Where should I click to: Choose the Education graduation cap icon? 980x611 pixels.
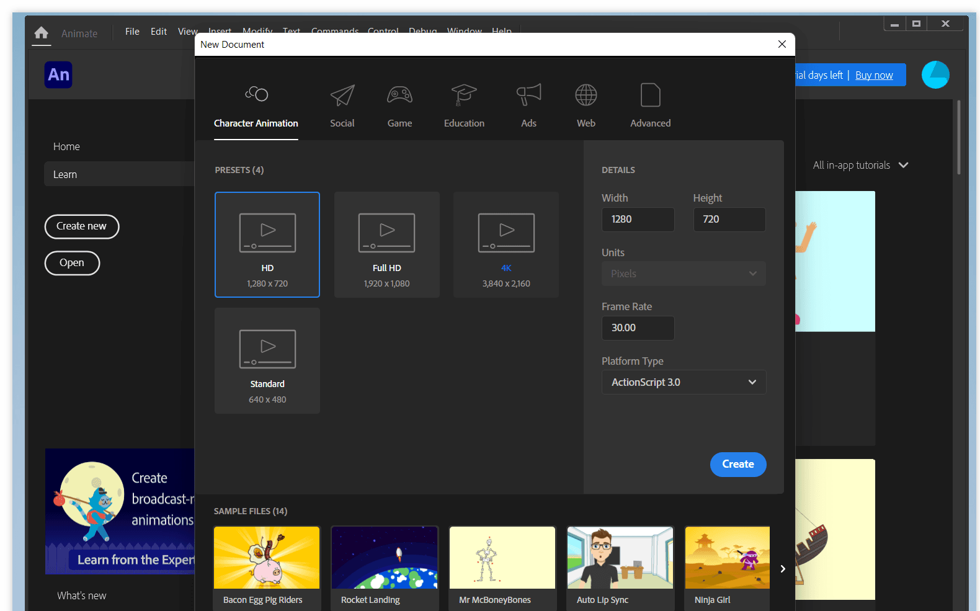pos(464,96)
